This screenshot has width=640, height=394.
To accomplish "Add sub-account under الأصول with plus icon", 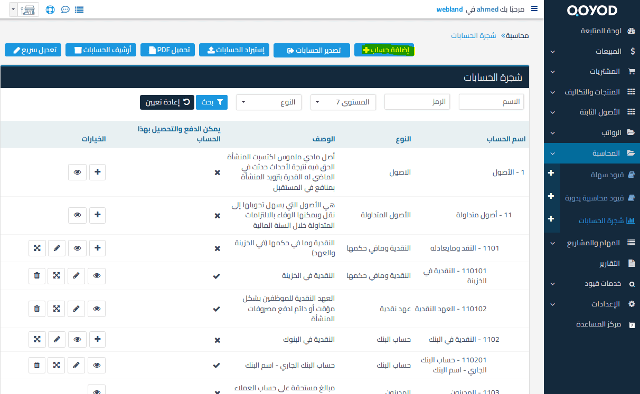I will 97,172.
